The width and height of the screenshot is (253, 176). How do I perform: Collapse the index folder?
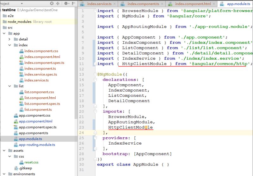[x=10, y=45]
